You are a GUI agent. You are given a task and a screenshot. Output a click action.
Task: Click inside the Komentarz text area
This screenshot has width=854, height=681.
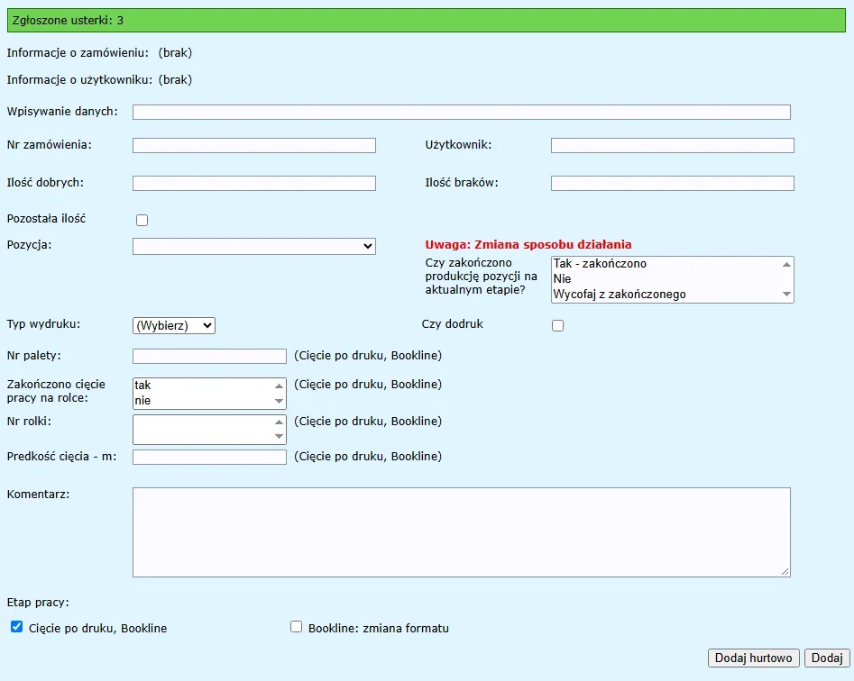462,532
